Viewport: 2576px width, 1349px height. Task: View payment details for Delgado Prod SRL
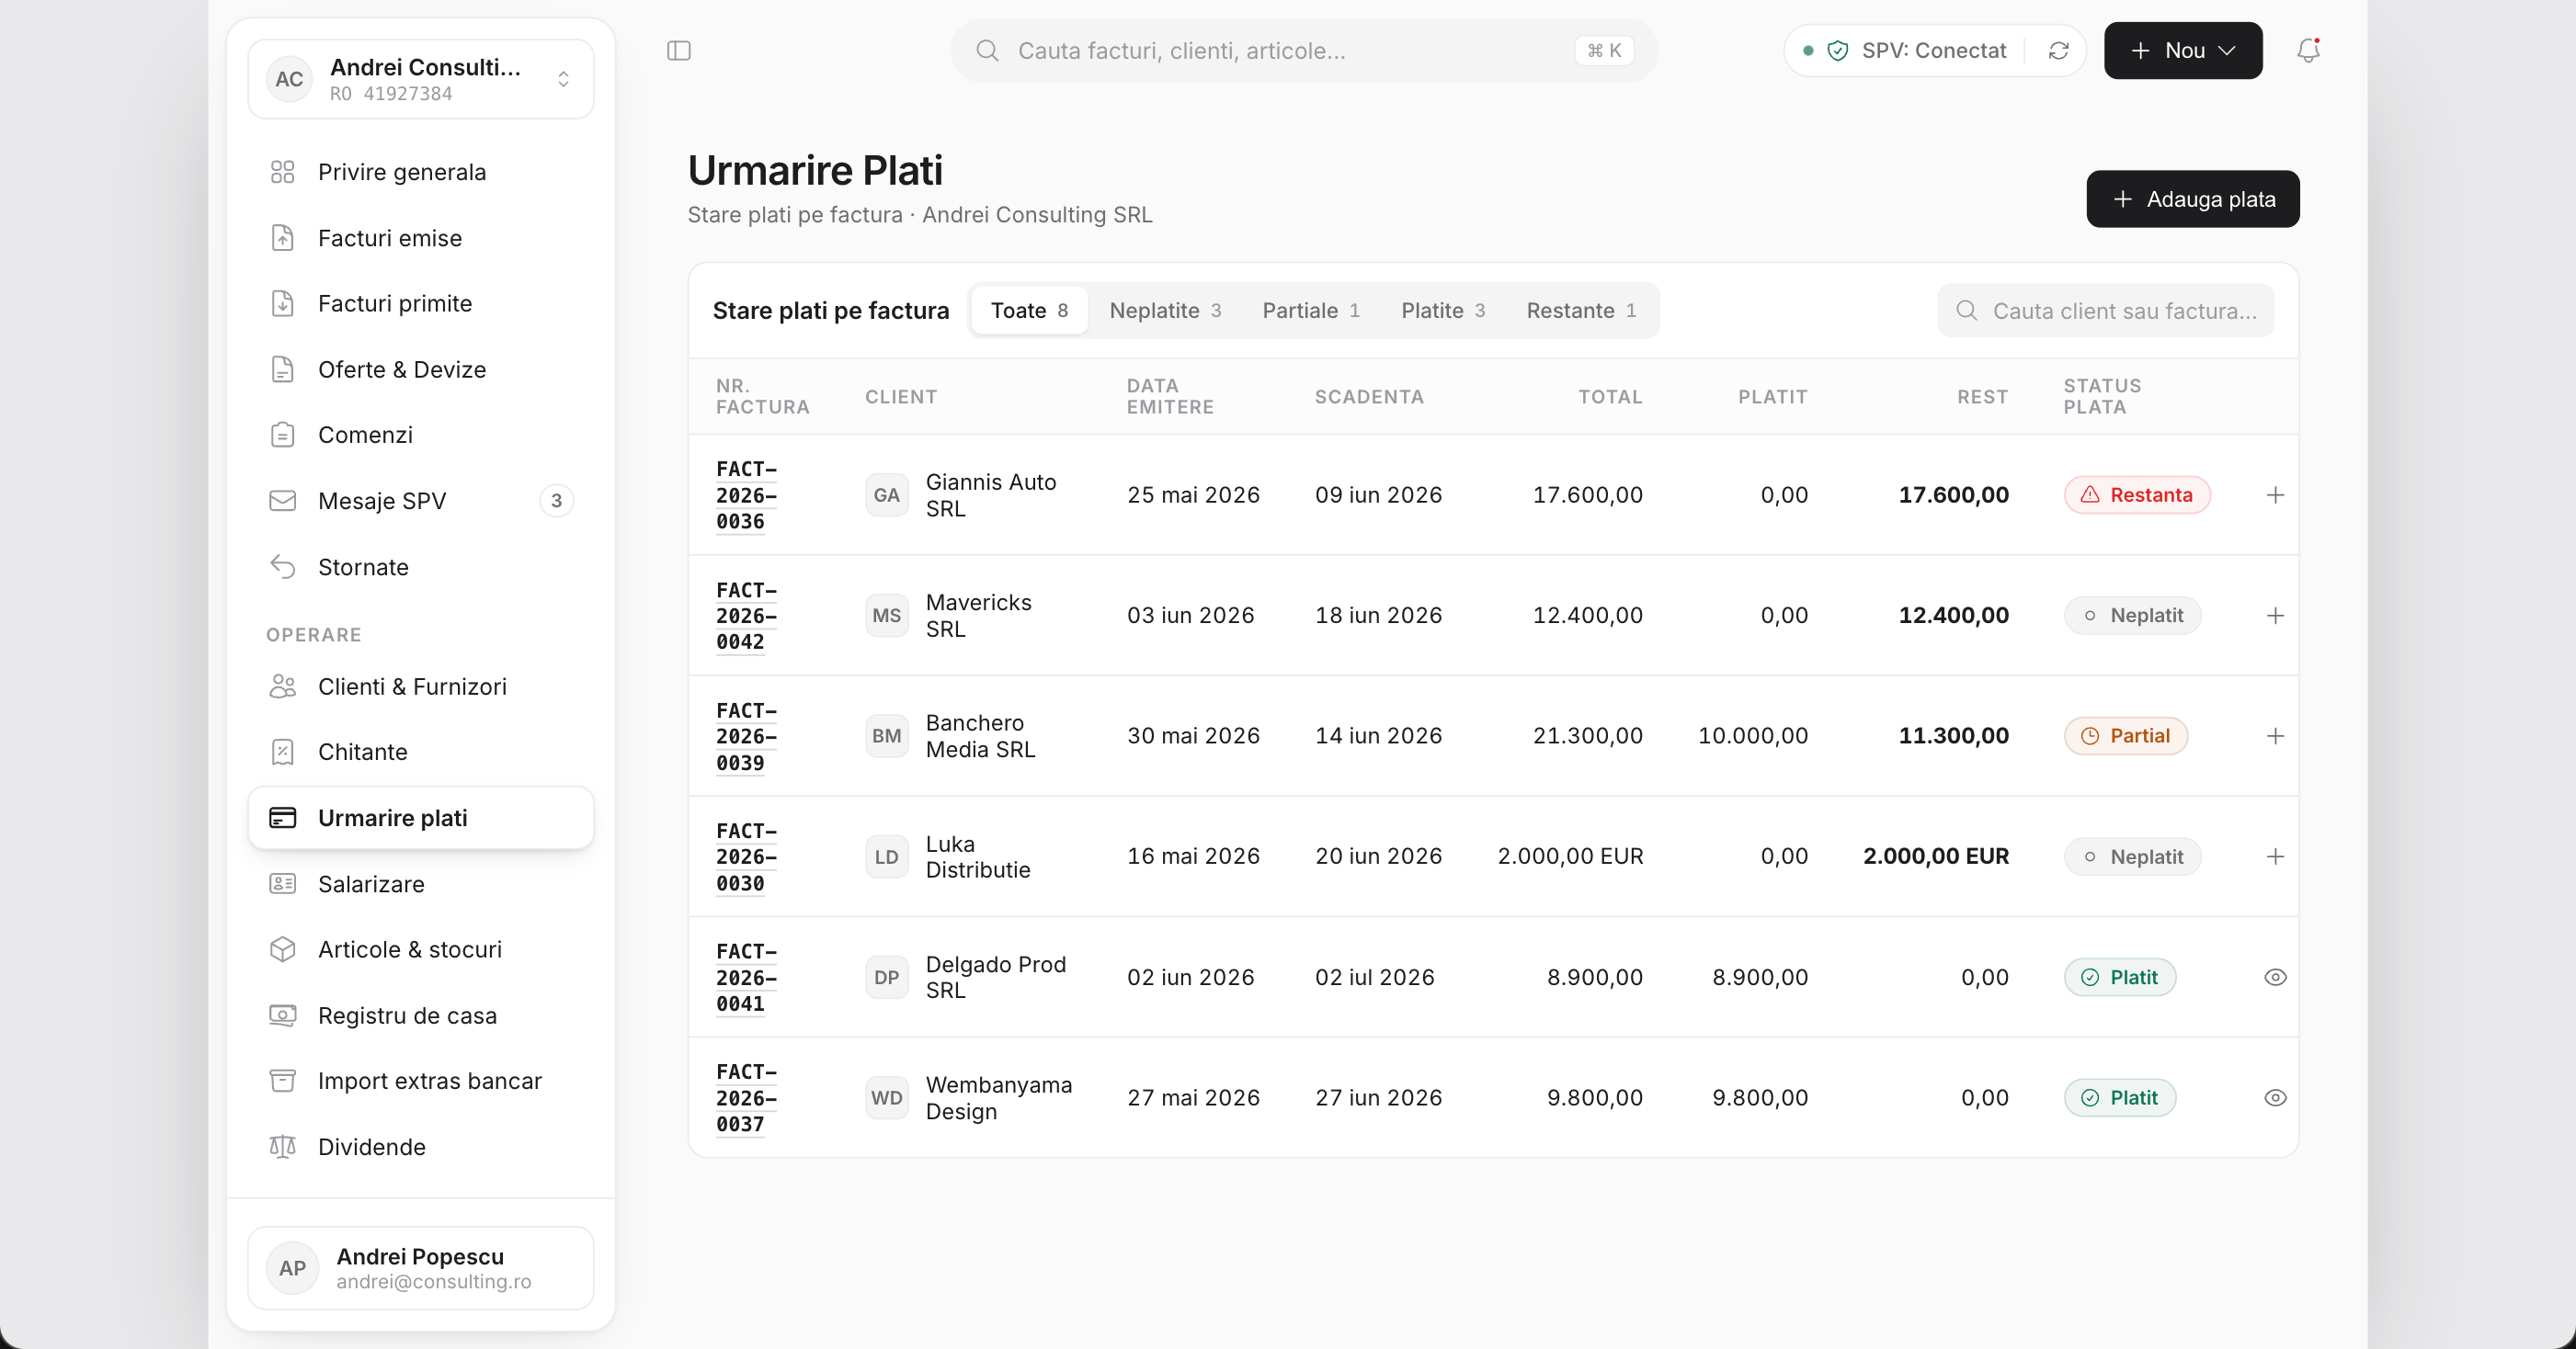coord(2274,977)
